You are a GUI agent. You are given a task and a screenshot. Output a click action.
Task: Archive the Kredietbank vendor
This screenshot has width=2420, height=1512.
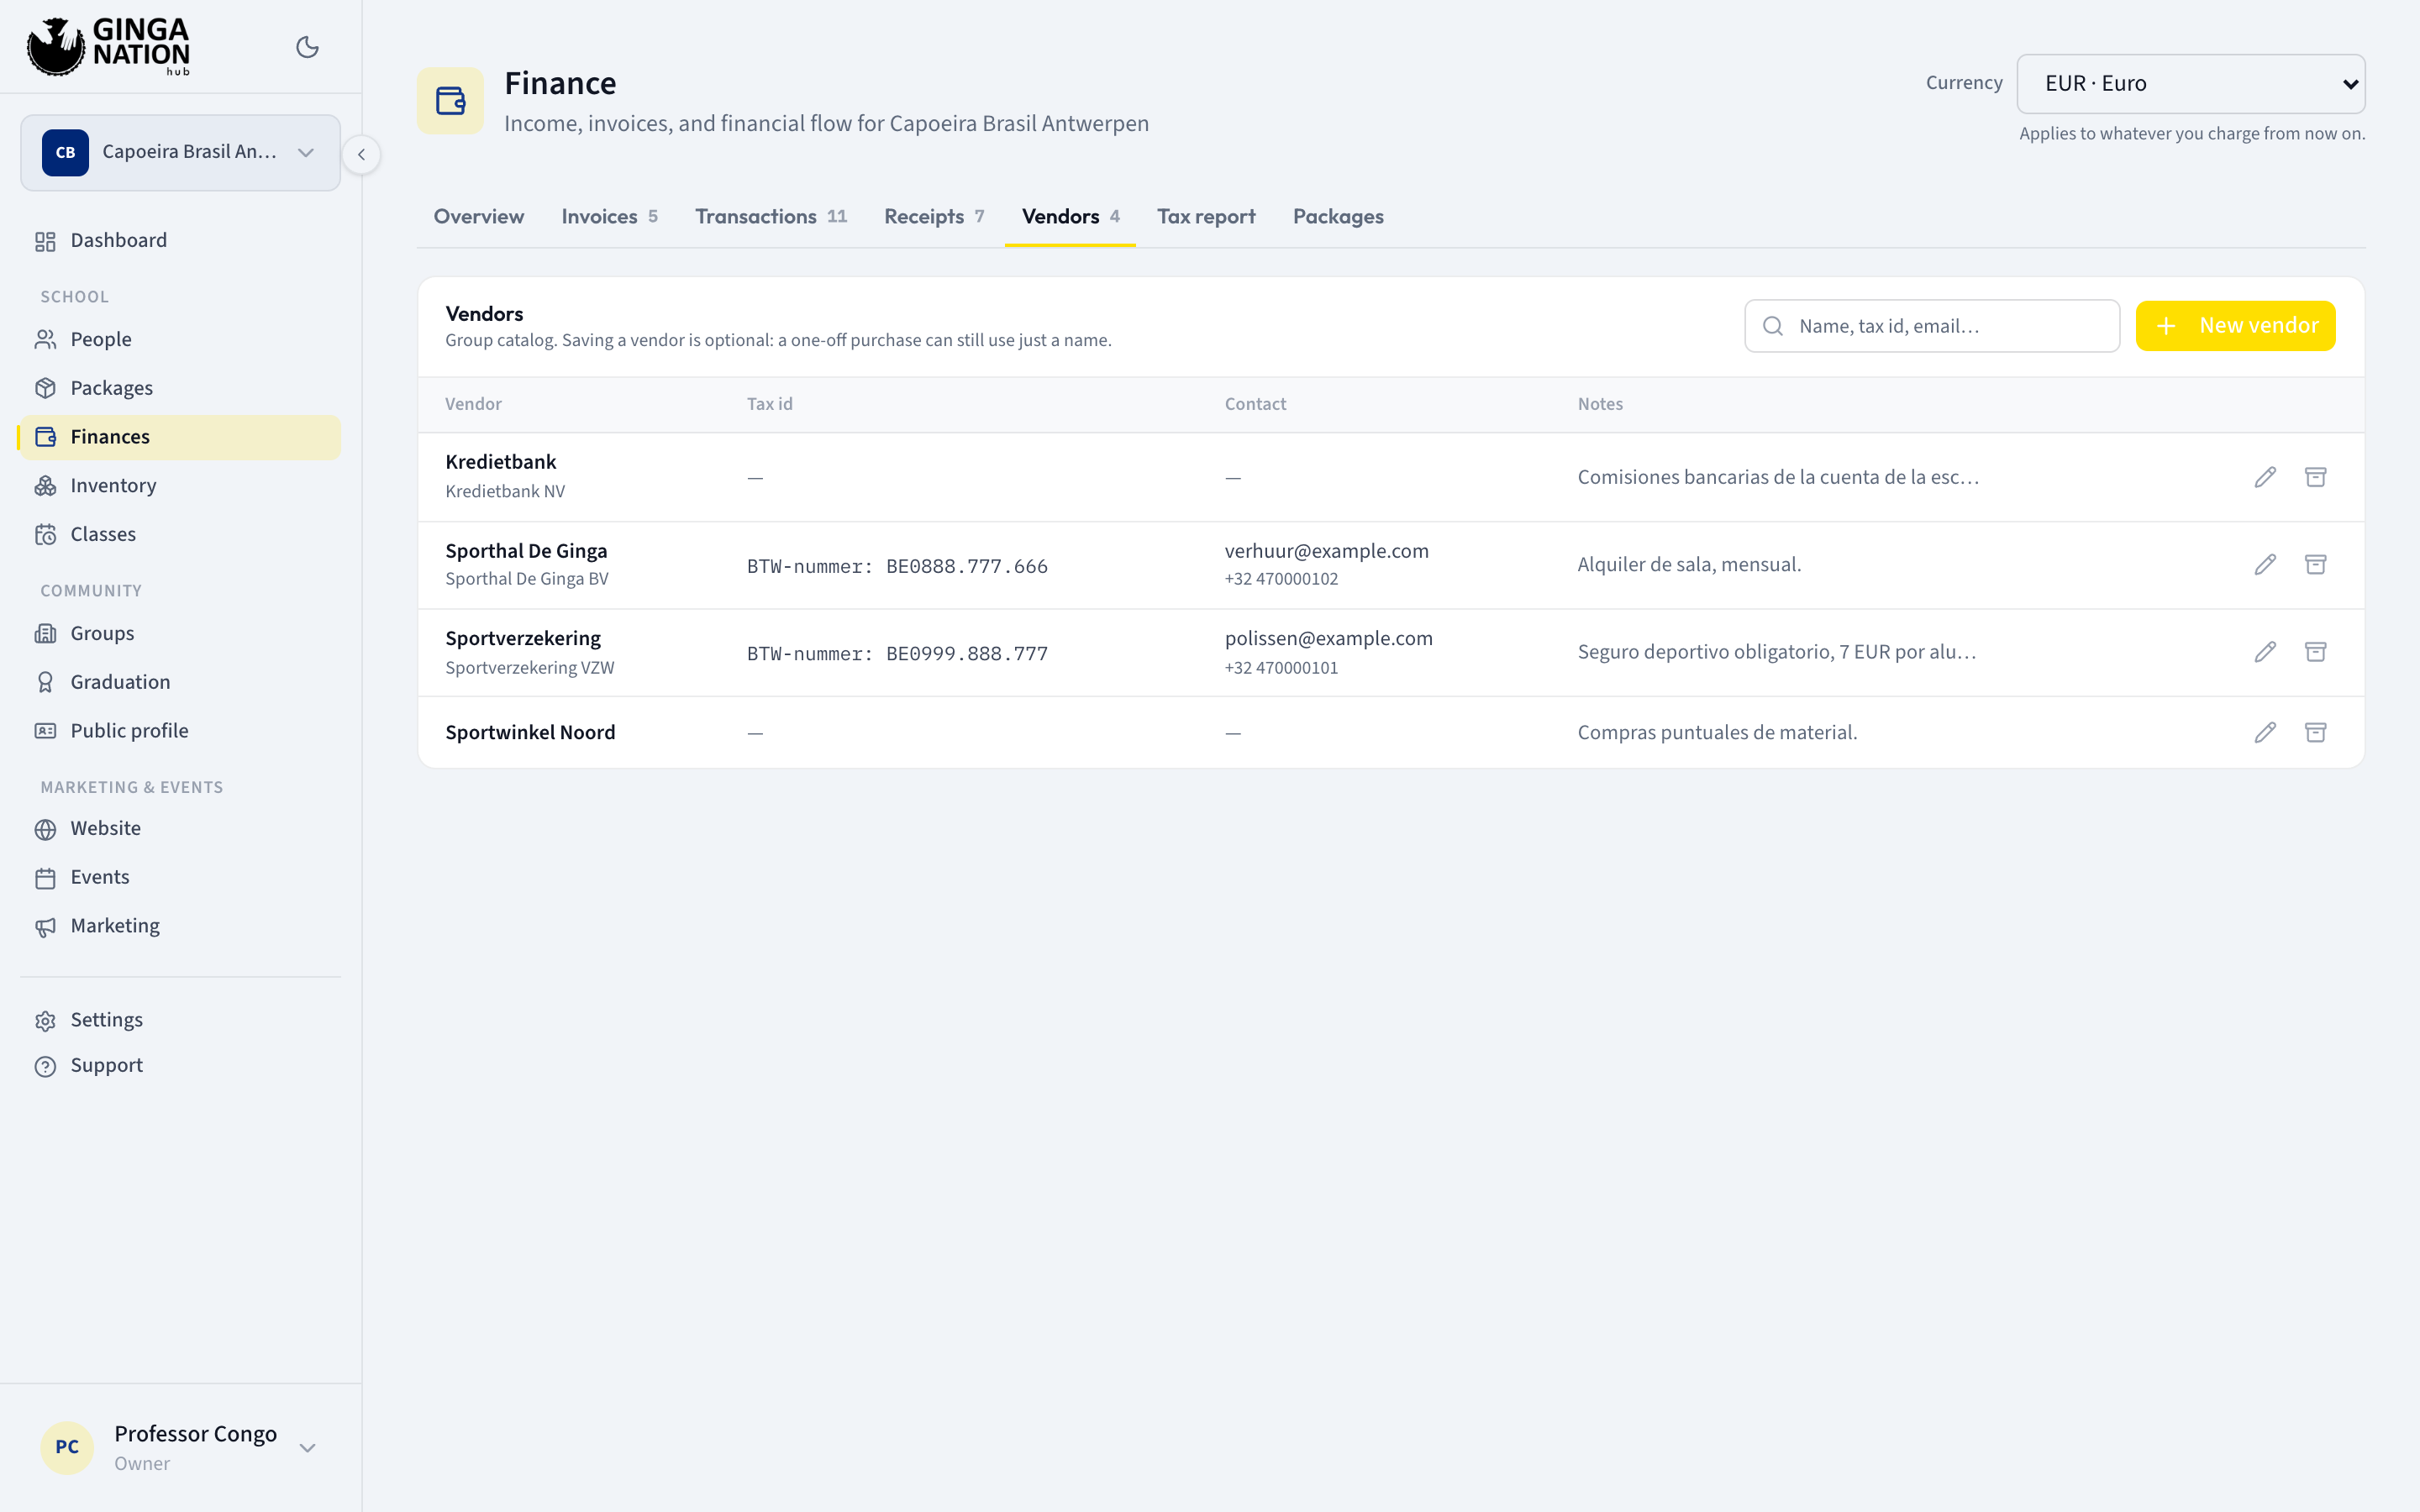(x=2315, y=477)
